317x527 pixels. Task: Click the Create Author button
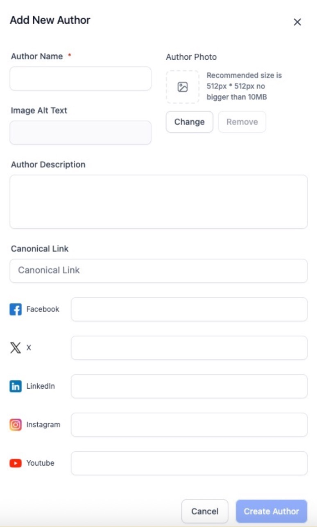272,511
